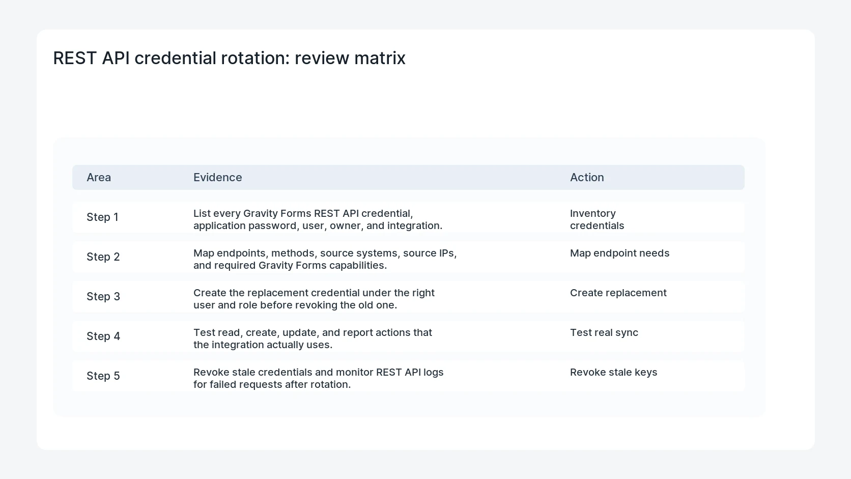851x479 pixels.
Task: Select the 'Step 1' cell
Action: pyautogui.click(x=102, y=217)
